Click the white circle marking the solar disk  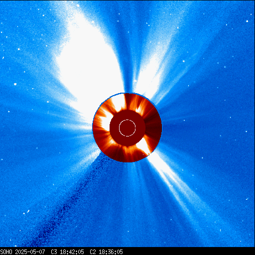(x=127, y=128)
